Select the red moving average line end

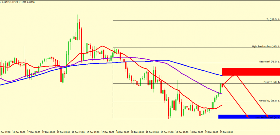221,105
